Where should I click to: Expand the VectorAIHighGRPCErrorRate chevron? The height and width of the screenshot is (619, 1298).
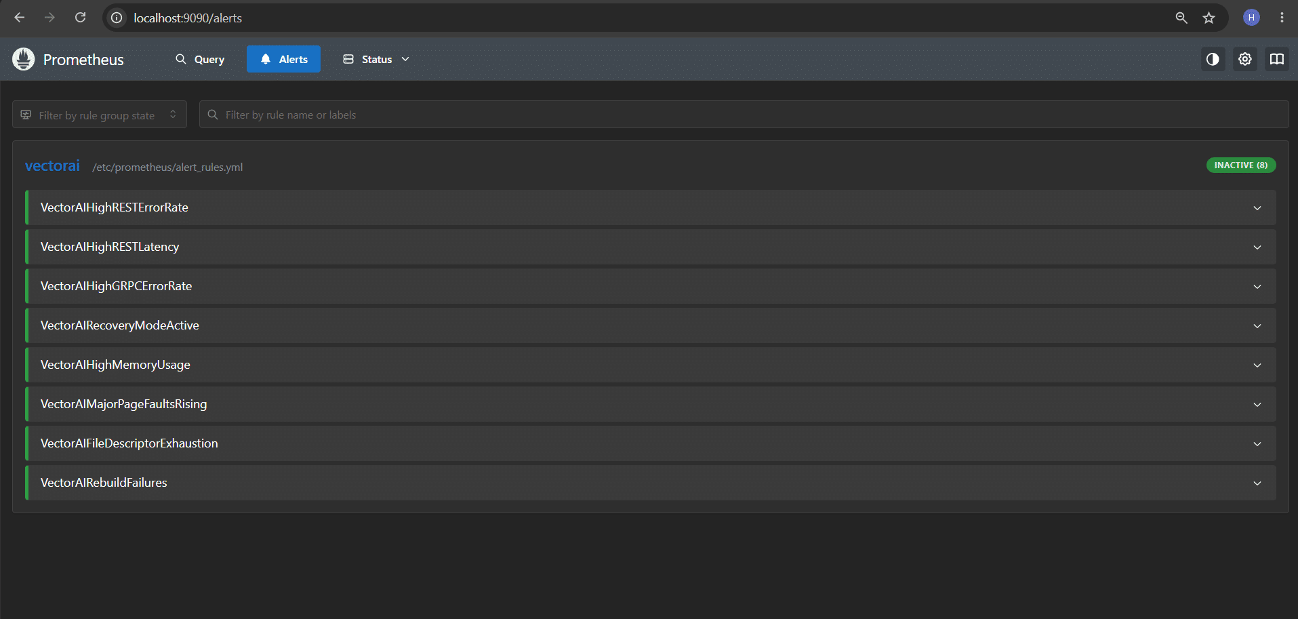point(1257,287)
